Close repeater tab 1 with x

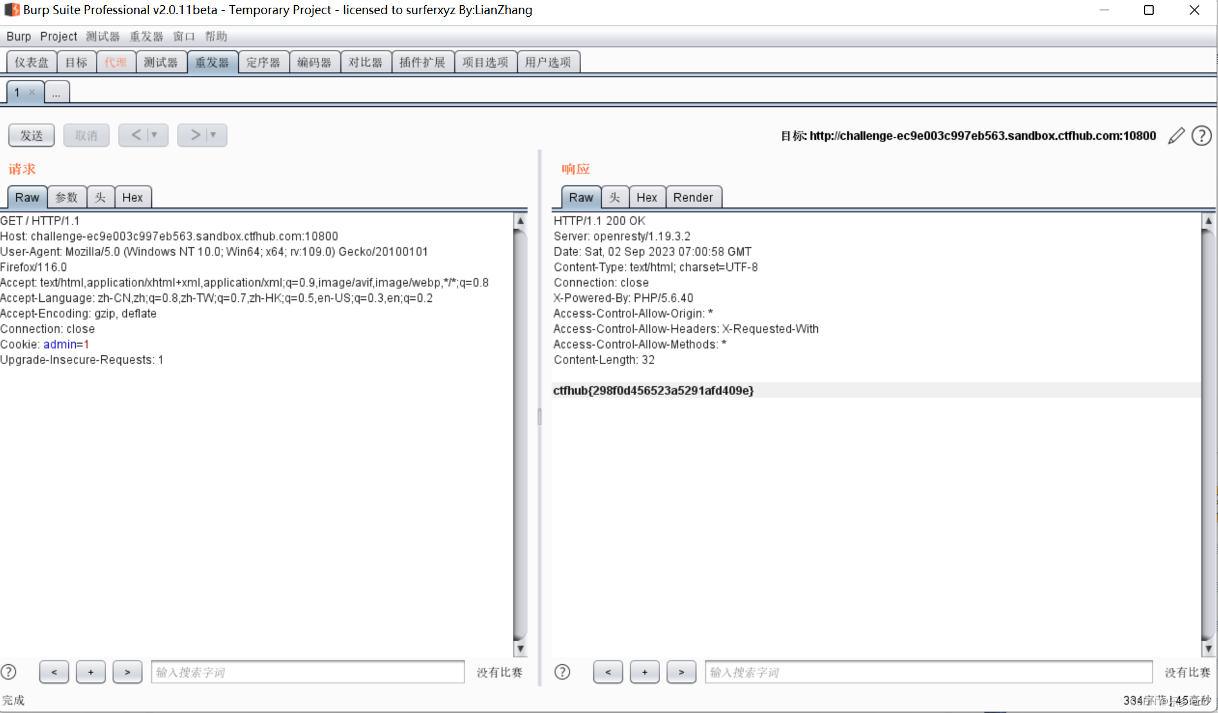[x=32, y=92]
